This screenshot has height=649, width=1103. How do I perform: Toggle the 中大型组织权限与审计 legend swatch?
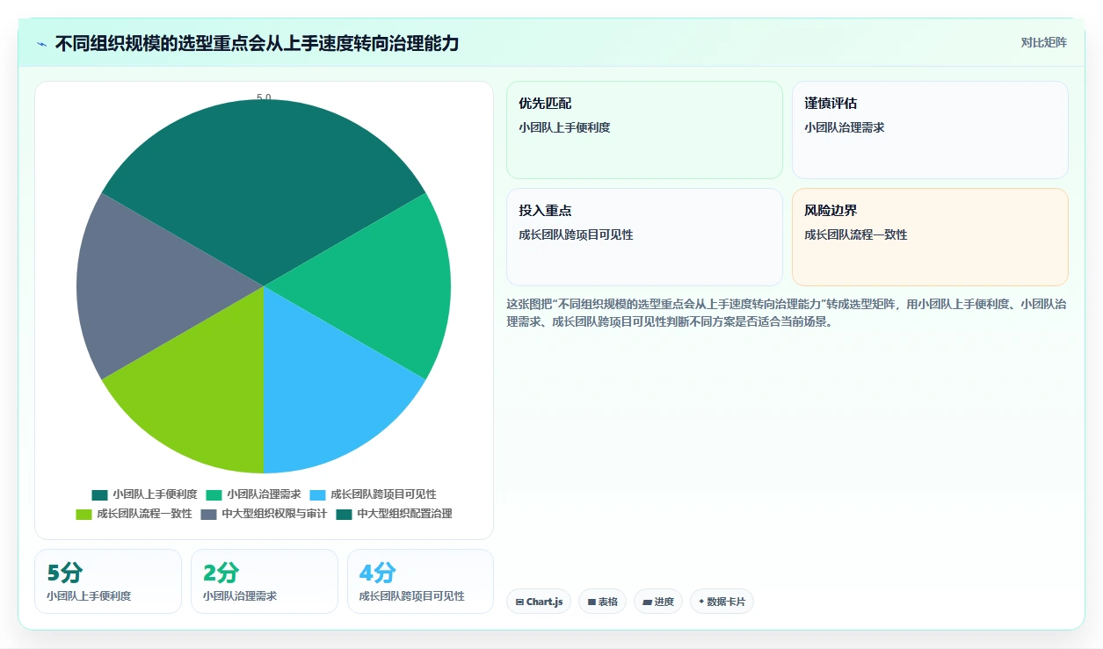[x=208, y=514]
